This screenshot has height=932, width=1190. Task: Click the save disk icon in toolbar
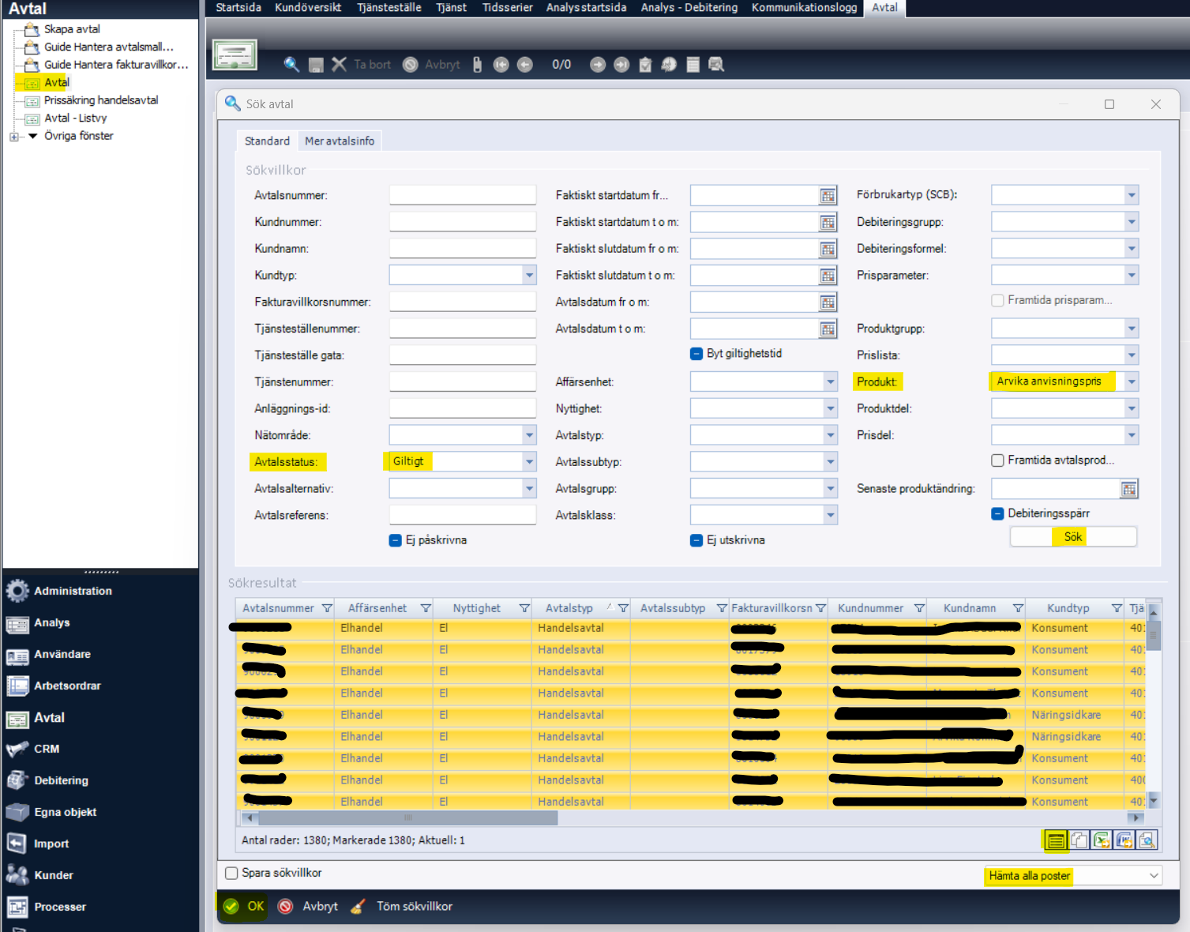pyautogui.click(x=316, y=65)
